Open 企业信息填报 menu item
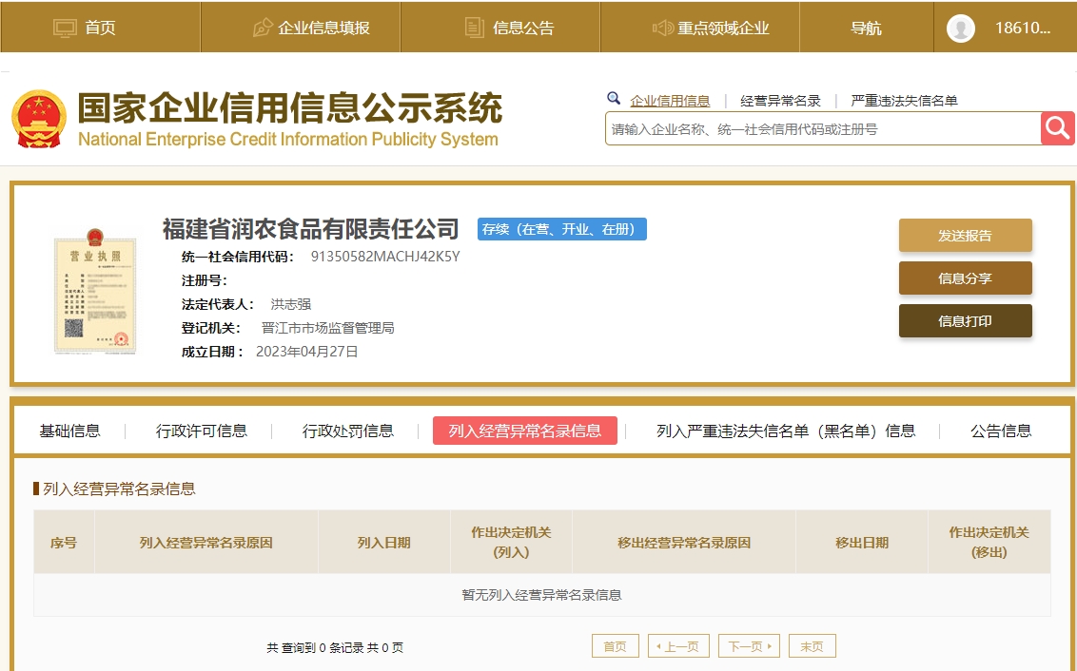This screenshot has height=671, width=1077. (x=323, y=29)
